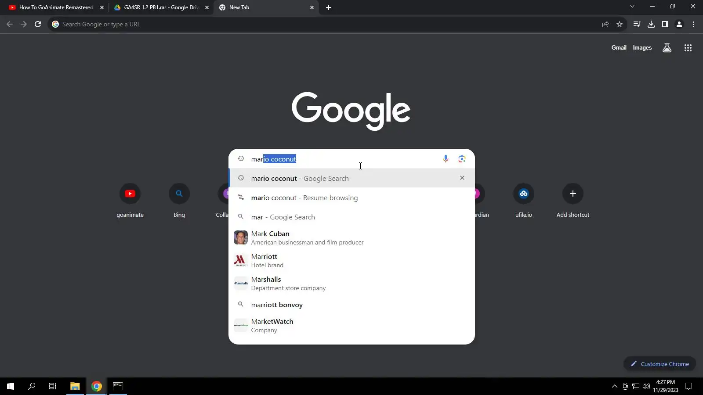Click the browser forward arrow
703x395 pixels.
(x=24, y=24)
